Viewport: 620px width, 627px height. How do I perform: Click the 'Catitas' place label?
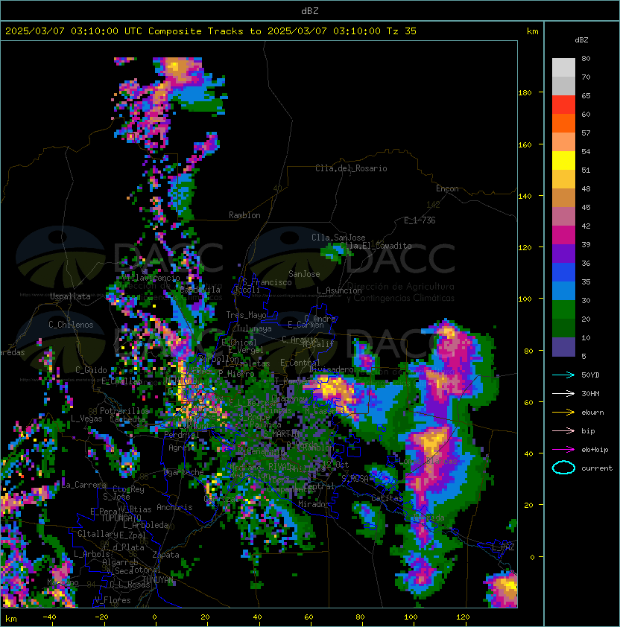coord(387,498)
